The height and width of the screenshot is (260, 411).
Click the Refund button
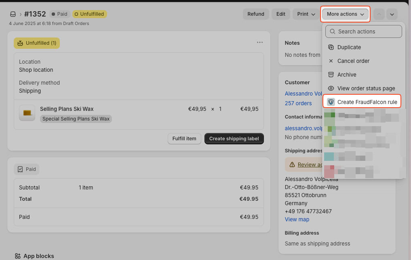[256, 14]
